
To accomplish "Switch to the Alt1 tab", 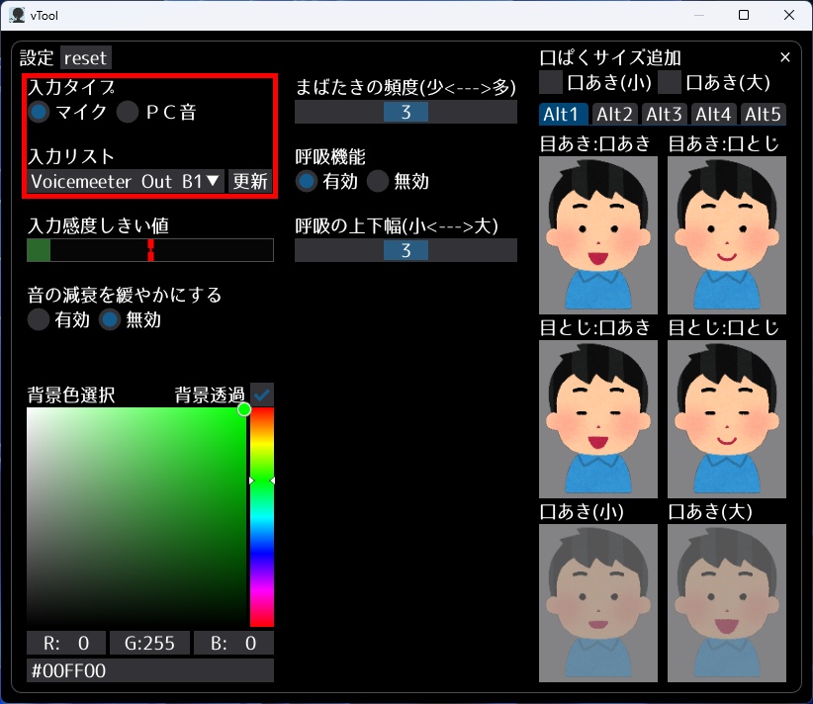I will (562, 114).
